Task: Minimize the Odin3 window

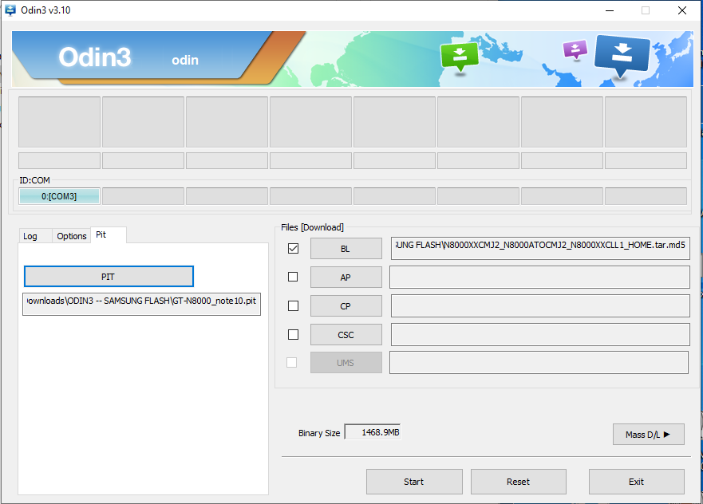Action: (x=610, y=10)
